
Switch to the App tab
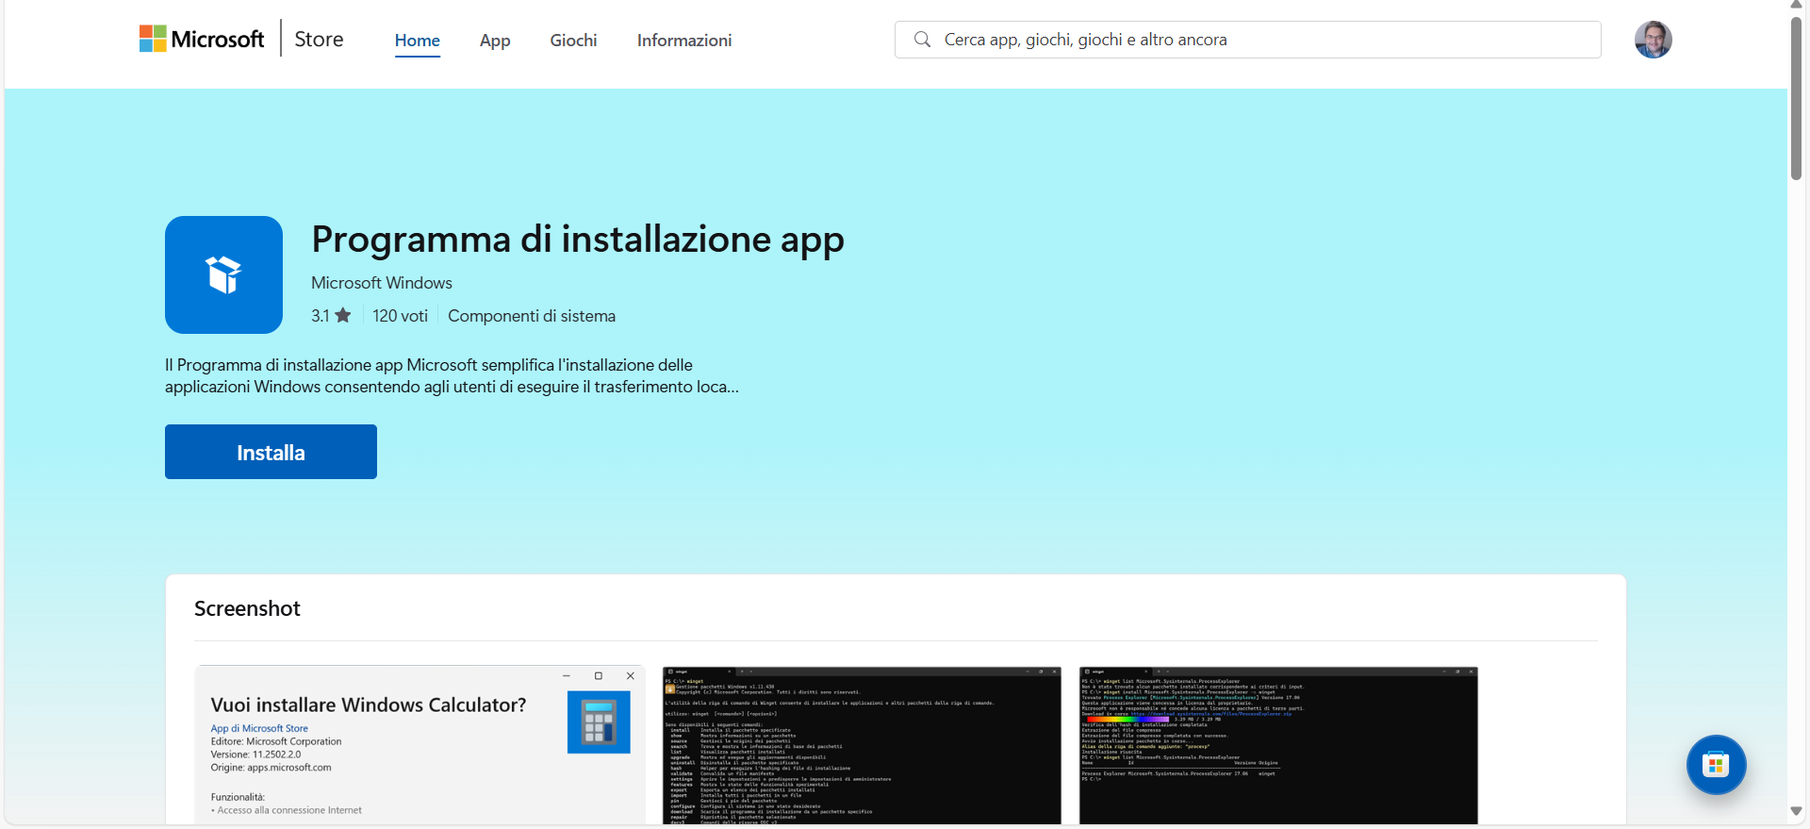coord(495,40)
